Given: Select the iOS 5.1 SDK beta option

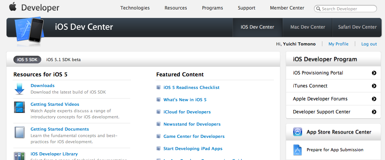Looking at the screenshot, I should (x=63, y=60).
